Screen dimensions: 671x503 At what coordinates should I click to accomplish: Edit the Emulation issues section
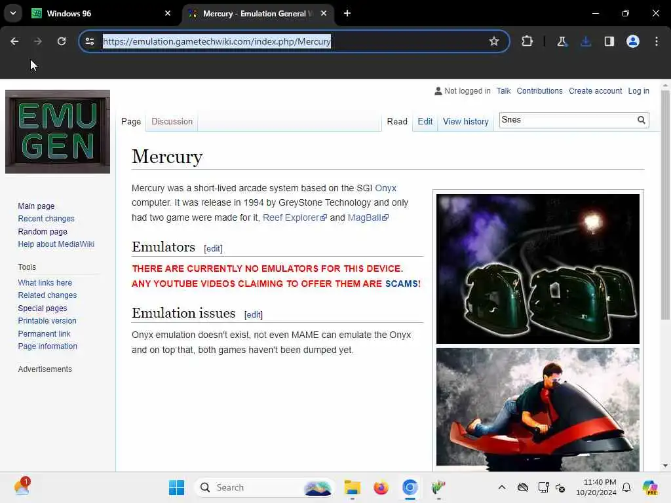pos(254,315)
